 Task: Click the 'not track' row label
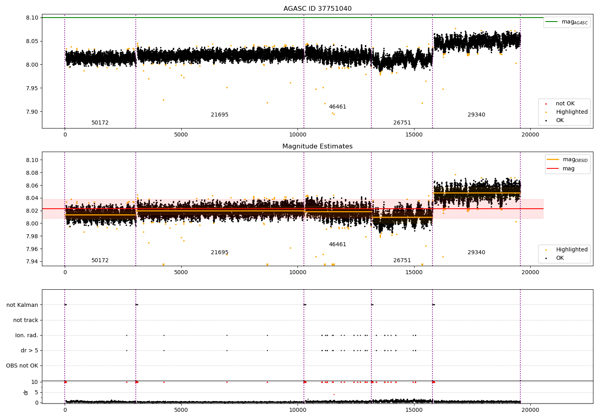point(26,320)
